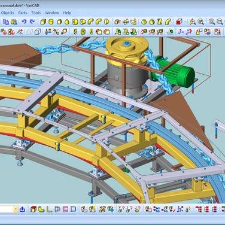The image size is (225, 225).
Task: Click the first red hierarchy tree icon
Action: point(198,209)
